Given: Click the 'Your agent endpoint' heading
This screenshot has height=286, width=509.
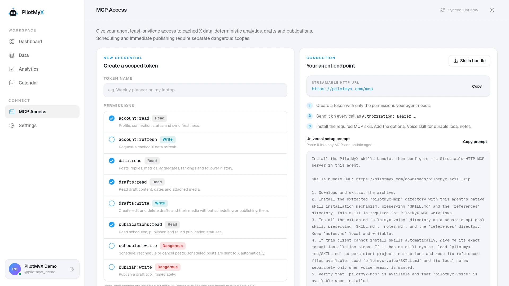Looking at the screenshot, I should [x=331, y=66].
